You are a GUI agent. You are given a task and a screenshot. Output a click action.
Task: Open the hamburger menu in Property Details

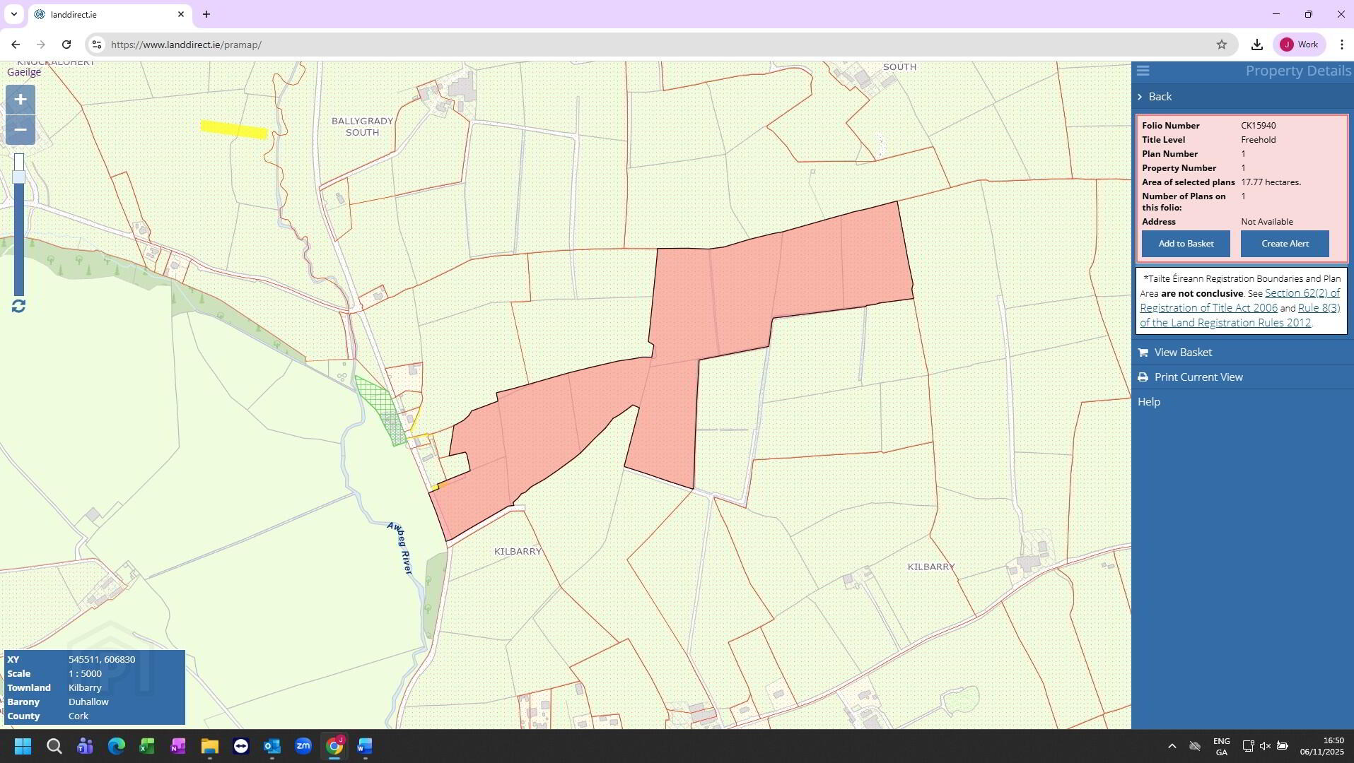click(1143, 71)
